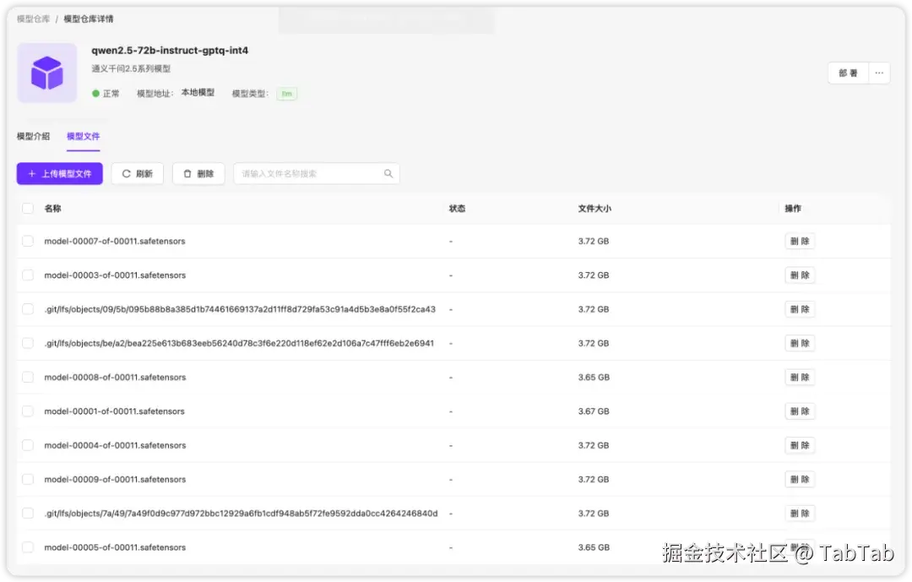Delete model-00001-of-00011.safetensors via row button
The image size is (912, 582).
point(800,411)
